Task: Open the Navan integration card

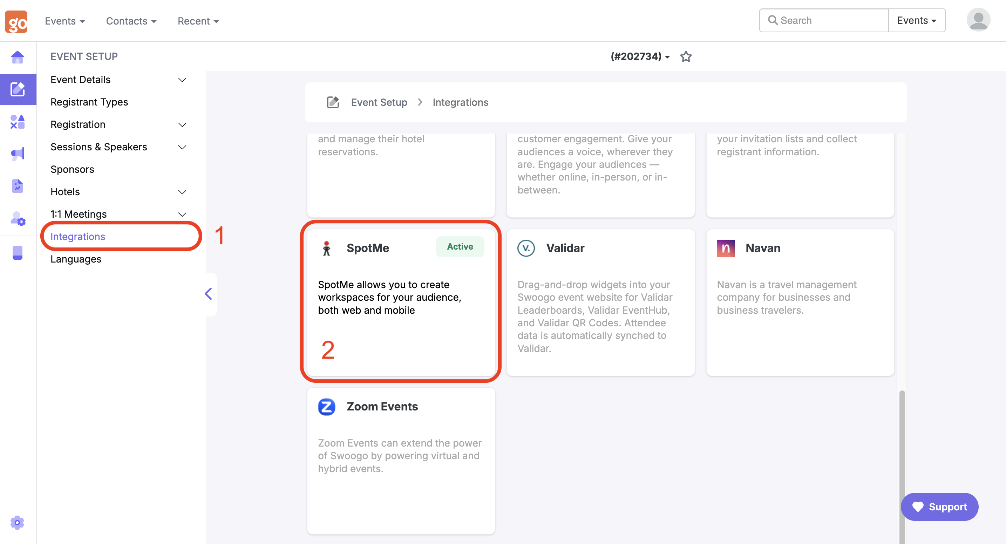Action: [x=800, y=302]
